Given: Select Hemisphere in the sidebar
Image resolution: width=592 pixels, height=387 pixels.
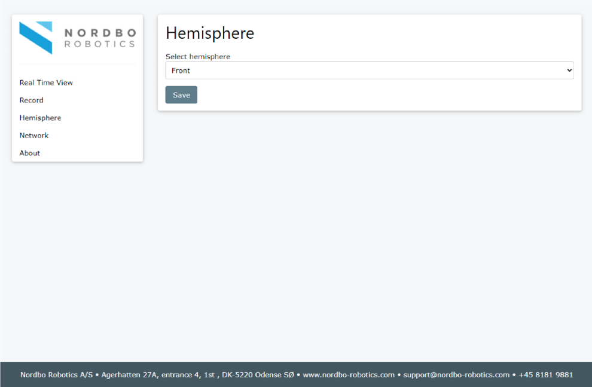Looking at the screenshot, I should click(41, 118).
